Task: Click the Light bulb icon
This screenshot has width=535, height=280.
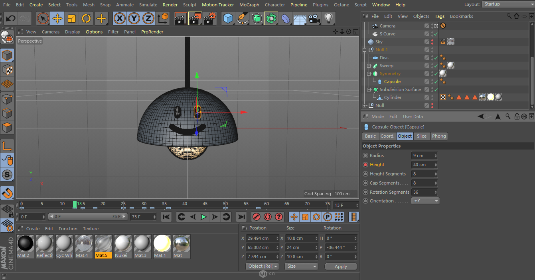Action: pos(328,18)
